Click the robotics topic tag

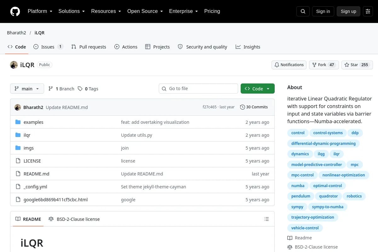(354, 196)
